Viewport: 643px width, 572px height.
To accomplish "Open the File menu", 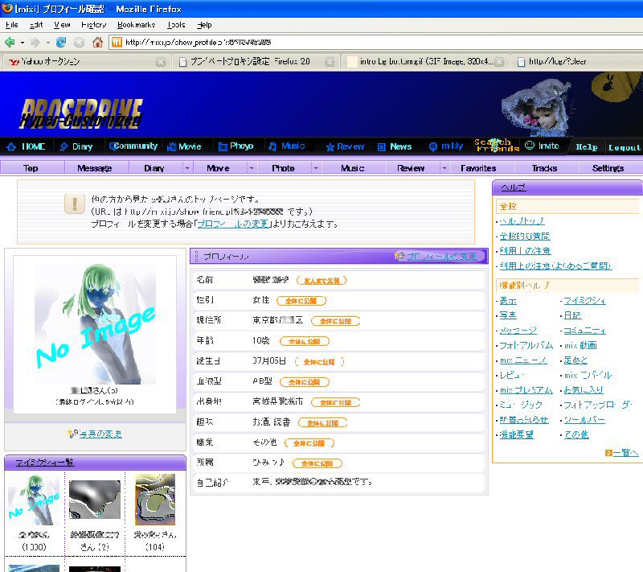I will click(12, 25).
